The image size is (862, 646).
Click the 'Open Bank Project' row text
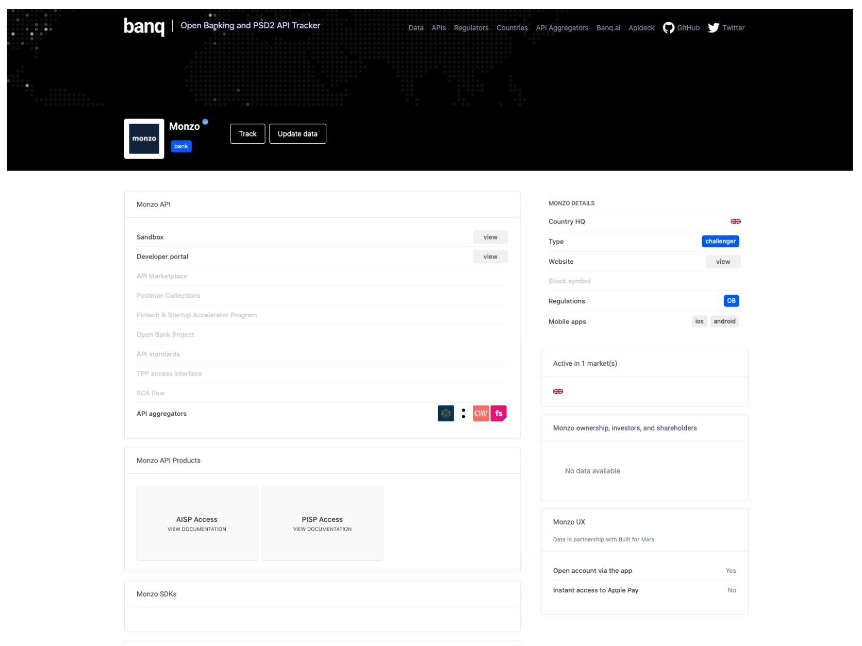point(165,335)
